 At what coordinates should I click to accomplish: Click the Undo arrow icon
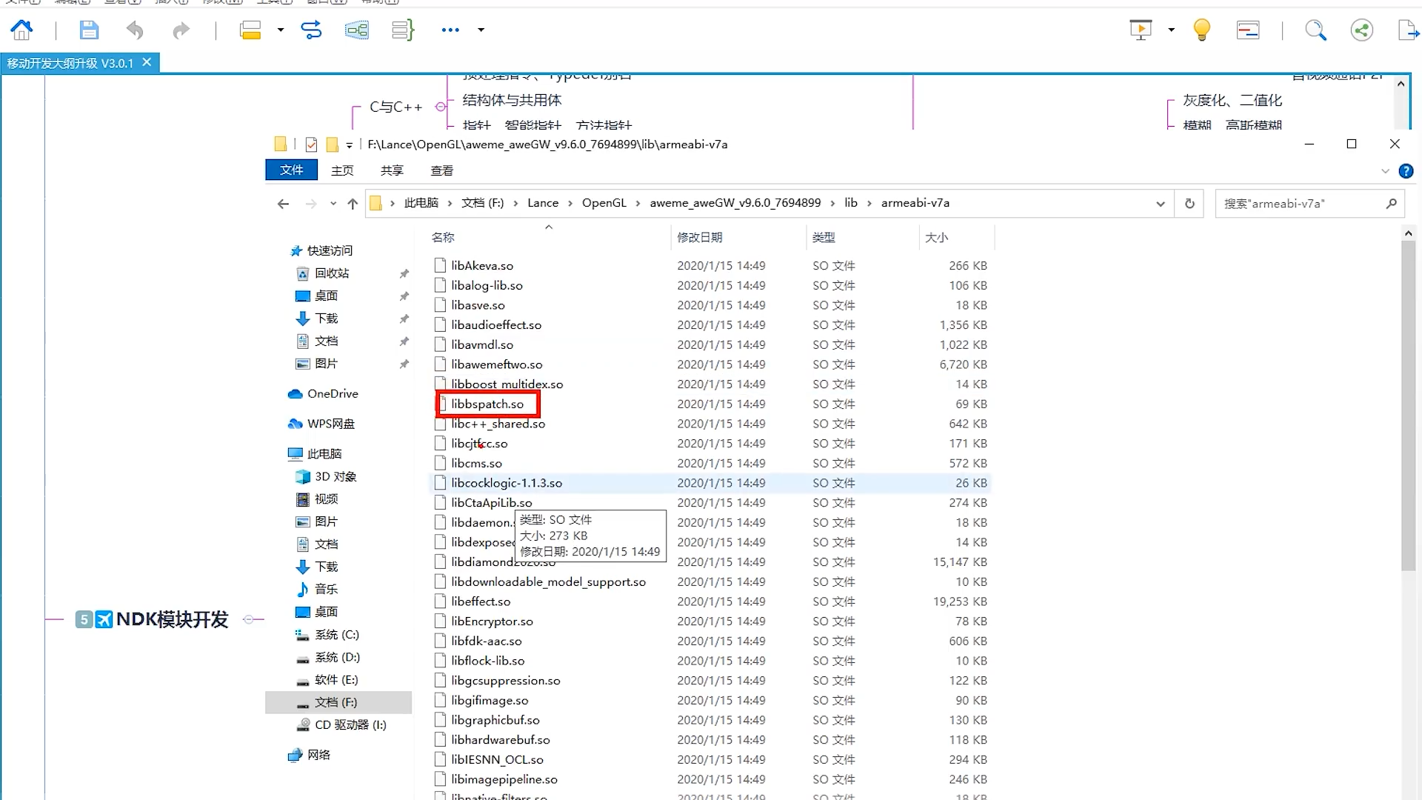click(x=135, y=30)
